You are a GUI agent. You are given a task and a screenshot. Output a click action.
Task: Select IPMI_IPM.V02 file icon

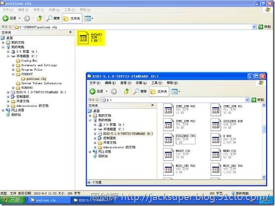click(x=168, y=124)
